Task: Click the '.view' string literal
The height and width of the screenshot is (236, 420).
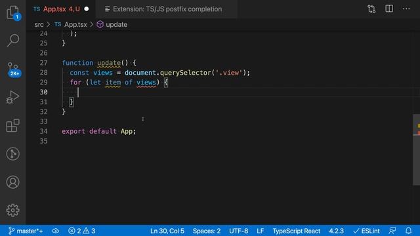Action: [x=229, y=73]
